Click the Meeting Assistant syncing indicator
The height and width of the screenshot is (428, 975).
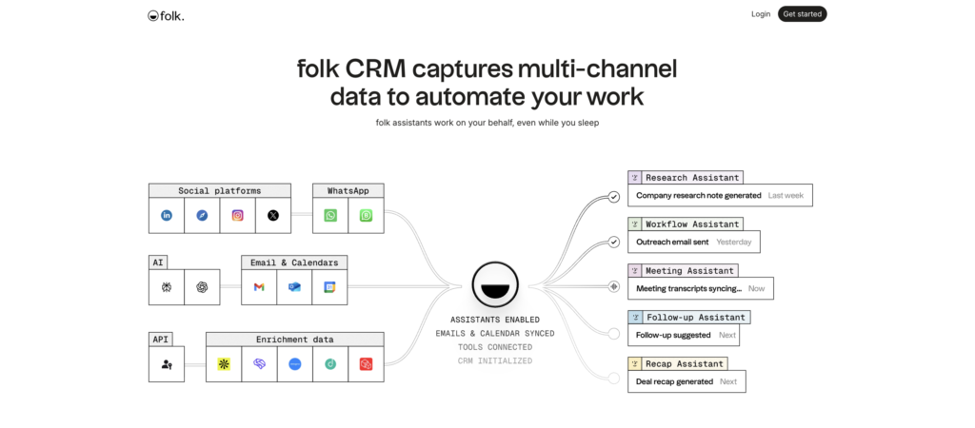[x=614, y=285]
